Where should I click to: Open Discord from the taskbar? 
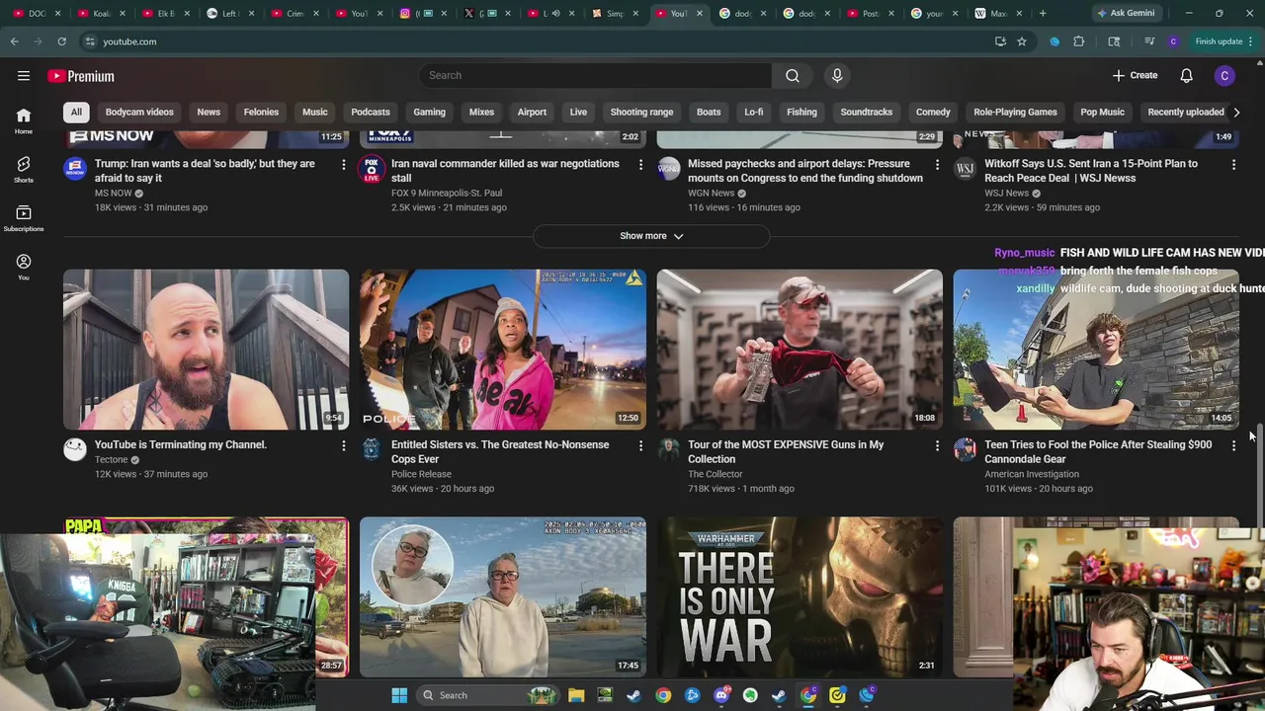(721, 695)
